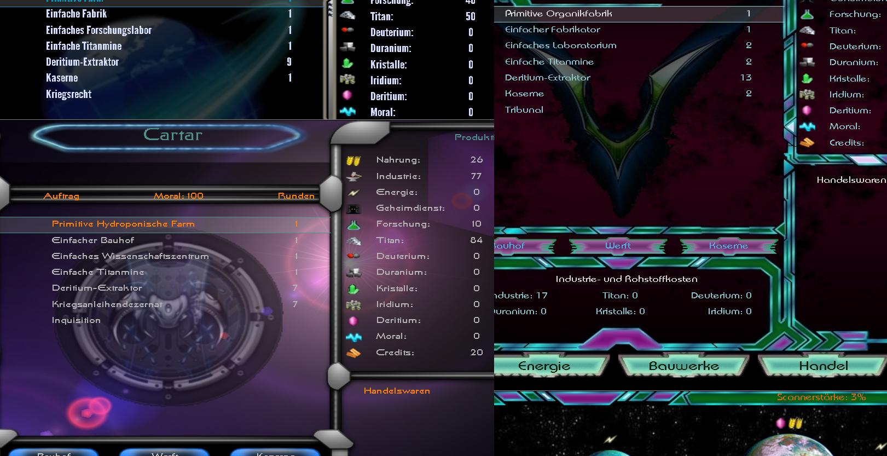The height and width of the screenshot is (456, 887).
Task: Click the Duranium icon in white-text panel
Action: point(347,48)
